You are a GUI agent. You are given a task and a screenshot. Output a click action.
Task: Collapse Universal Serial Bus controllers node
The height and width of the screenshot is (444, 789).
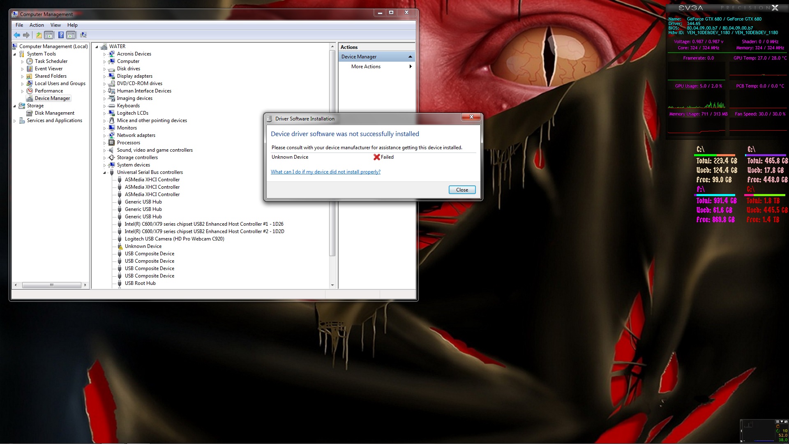[x=104, y=173]
